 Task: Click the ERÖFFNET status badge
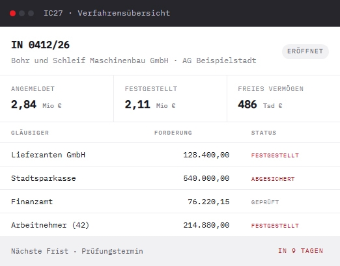point(305,51)
